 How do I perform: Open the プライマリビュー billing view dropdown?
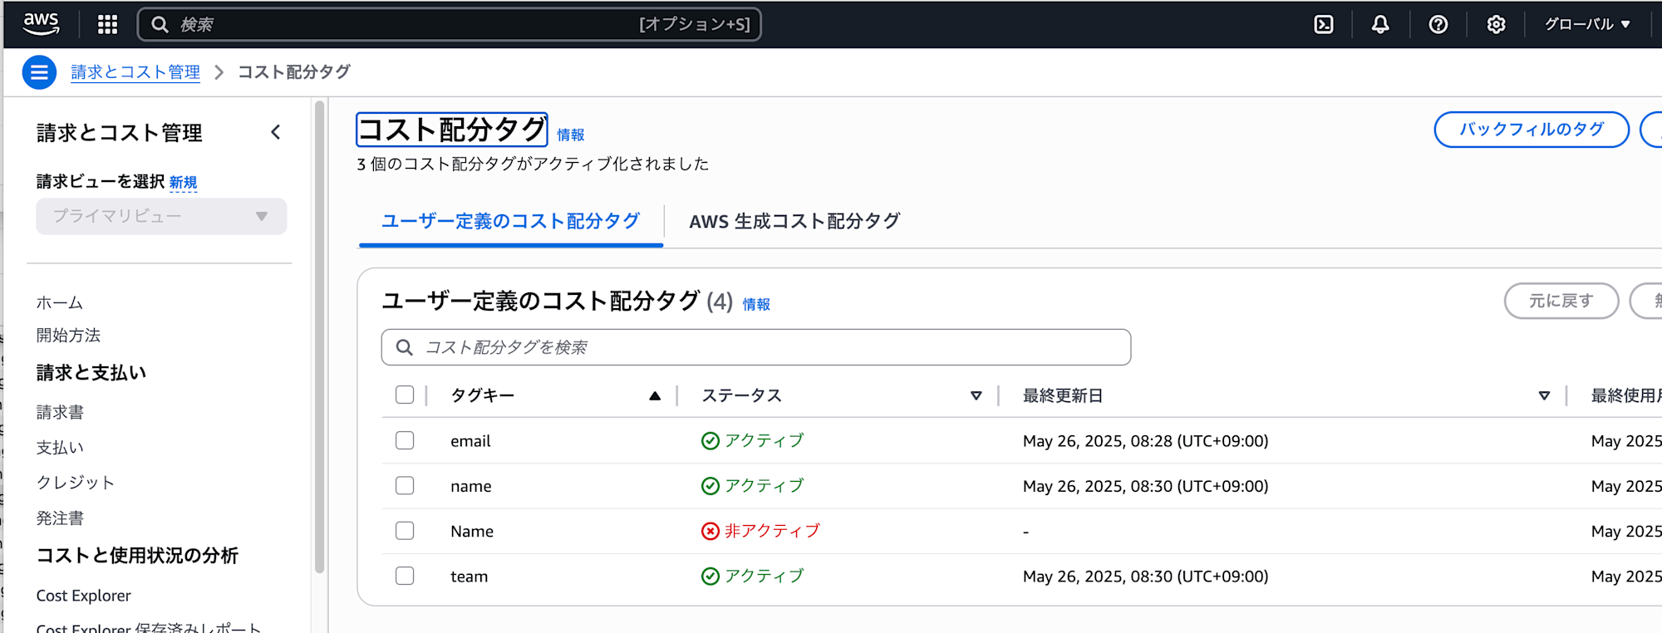(x=161, y=216)
